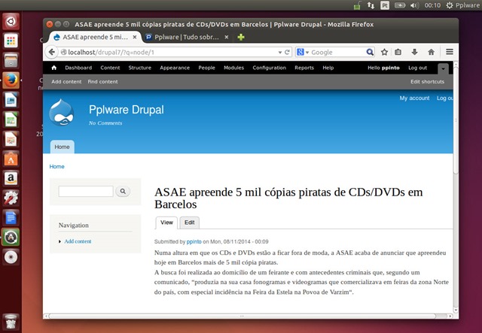Open the Modules admin menu

(233, 68)
